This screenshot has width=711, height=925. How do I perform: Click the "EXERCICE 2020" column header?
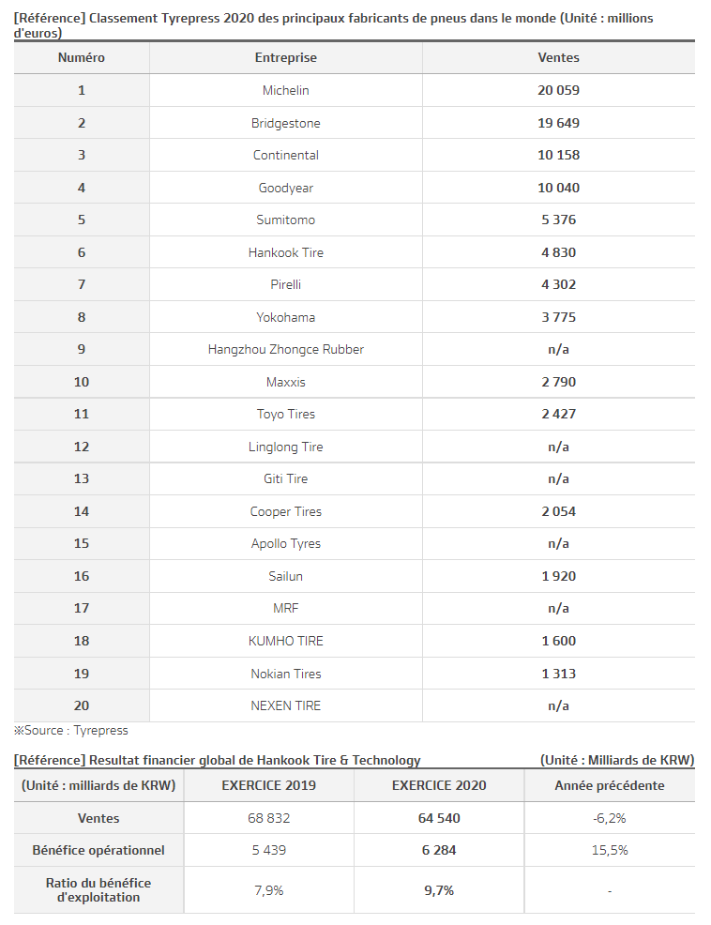(x=439, y=785)
